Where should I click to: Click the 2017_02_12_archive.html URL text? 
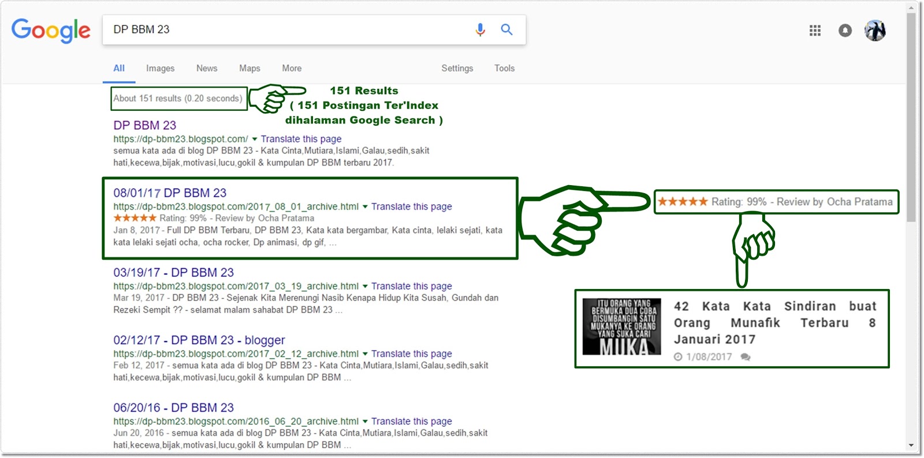(236, 354)
